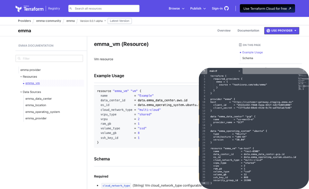Open the Browse dropdown menu
The height and width of the screenshot is (189, 309).
[176, 8]
